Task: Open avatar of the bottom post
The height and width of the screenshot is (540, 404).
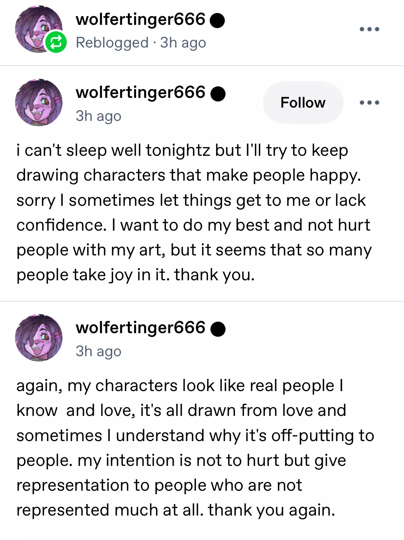Action: 39,338
